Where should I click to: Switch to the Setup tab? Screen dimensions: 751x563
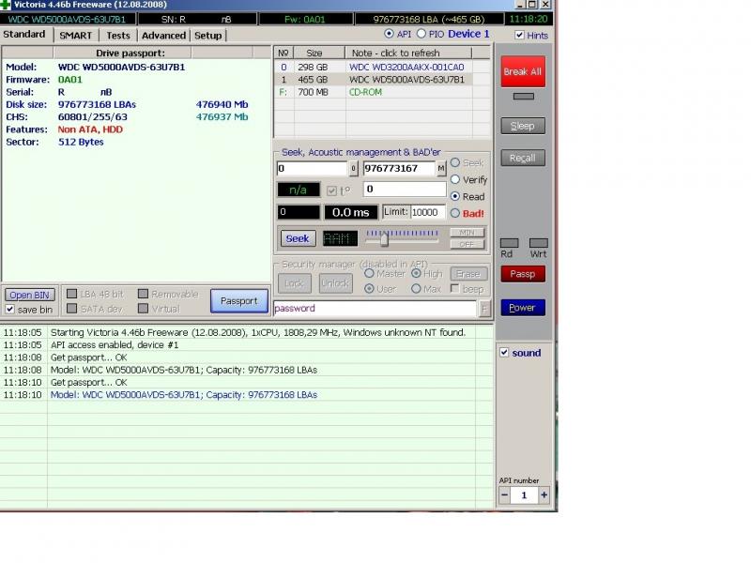[x=207, y=36]
